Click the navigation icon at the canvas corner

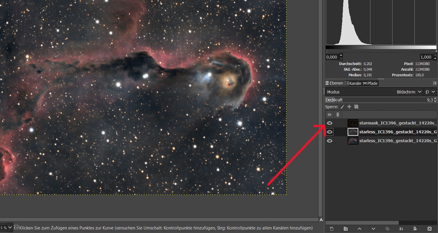tap(321, 220)
